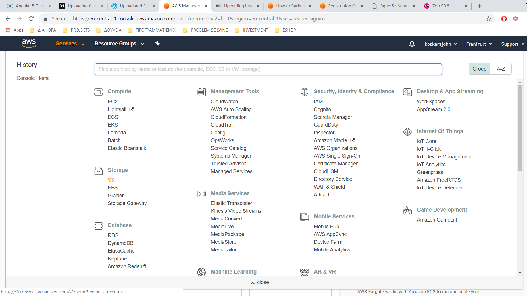527x296 pixels.
Task: Open the Systems Manager service
Action: point(231,156)
